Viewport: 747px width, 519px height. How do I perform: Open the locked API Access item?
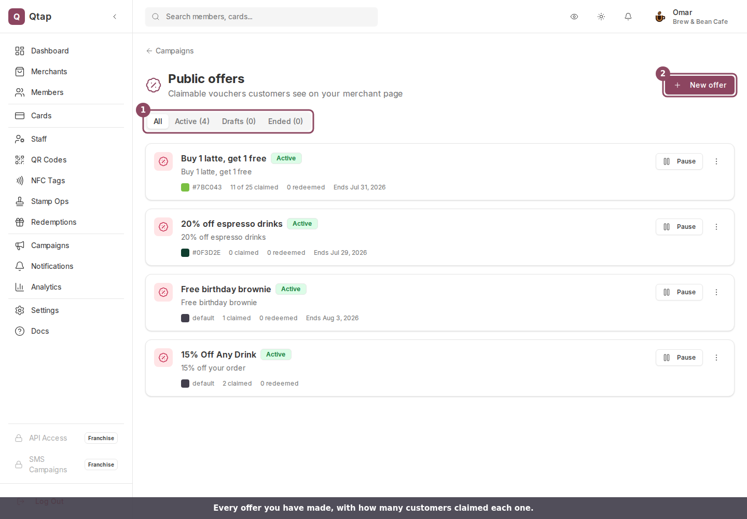pos(66,438)
